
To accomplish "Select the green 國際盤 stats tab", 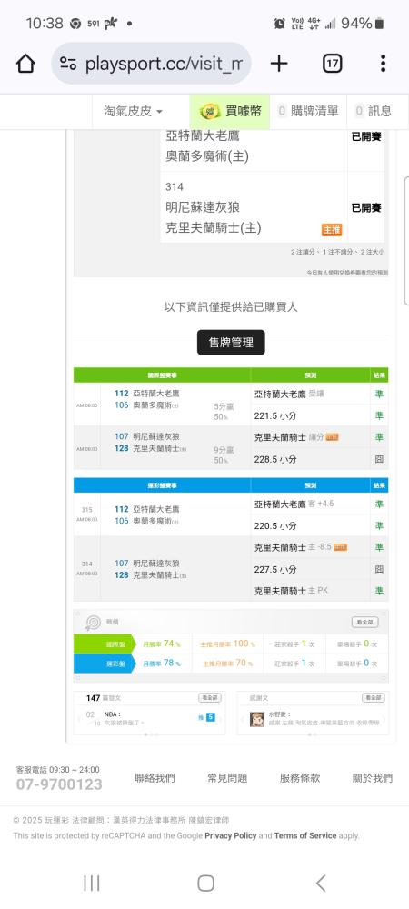I will pos(103,644).
